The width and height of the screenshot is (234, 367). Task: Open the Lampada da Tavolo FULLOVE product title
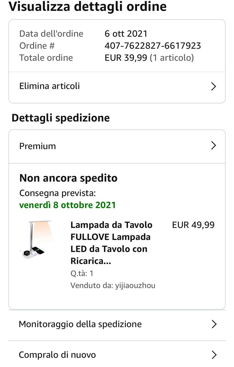click(x=111, y=243)
